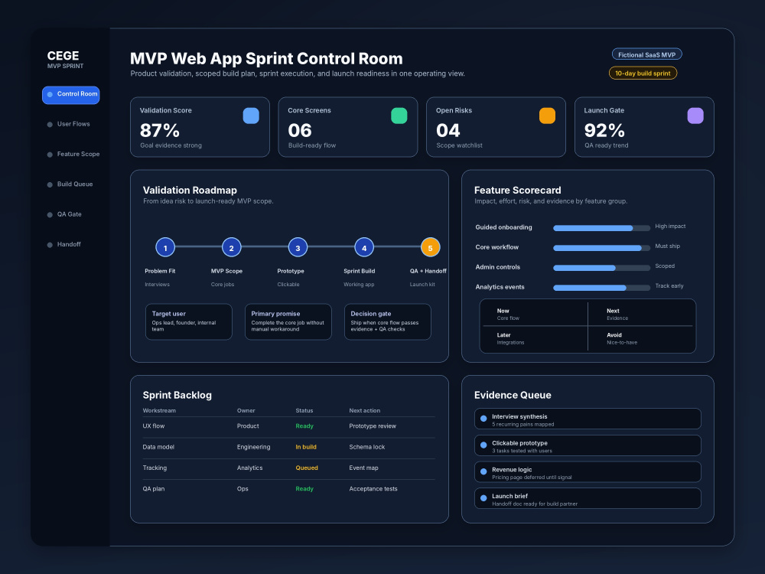Select the Later Integrations quadrant
Screen dimensions: 765x574
click(x=535, y=338)
